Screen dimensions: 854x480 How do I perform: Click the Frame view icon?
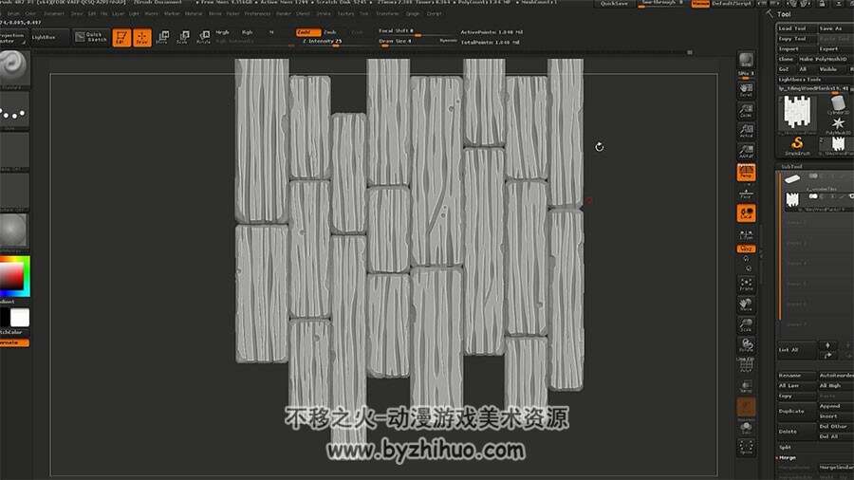point(746,284)
